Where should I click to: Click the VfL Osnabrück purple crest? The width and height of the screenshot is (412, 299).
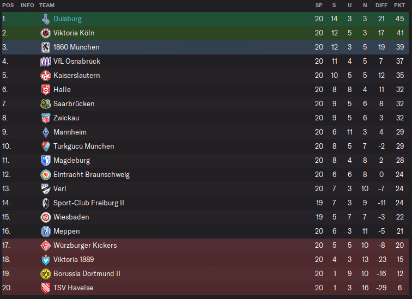tap(46, 62)
